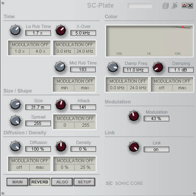The image size is (196, 196).
Task: Click X-Over modulation minimum 0.0 kHz
Action: (x=64, y=51)
